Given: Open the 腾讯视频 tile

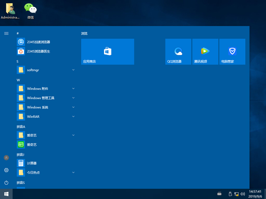Looking at the screenshot, I should pyautogui.click(x=205, y=51).
